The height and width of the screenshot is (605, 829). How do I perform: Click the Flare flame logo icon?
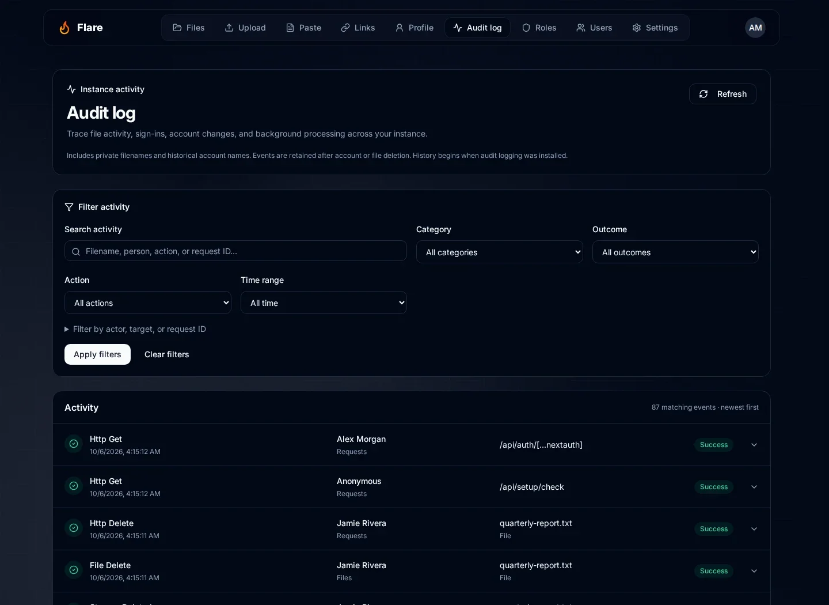pyautogui.click(x=64, y=28)
